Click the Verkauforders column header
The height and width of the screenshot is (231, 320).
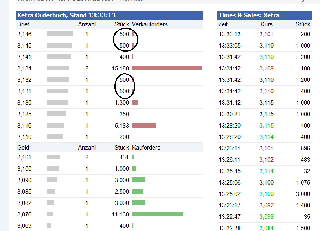[150, 24]
